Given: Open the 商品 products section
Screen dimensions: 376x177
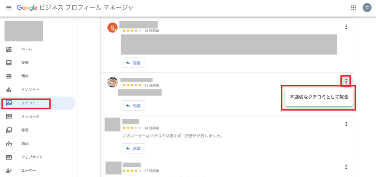Looking at the screenshot, I should coord(25,144).
